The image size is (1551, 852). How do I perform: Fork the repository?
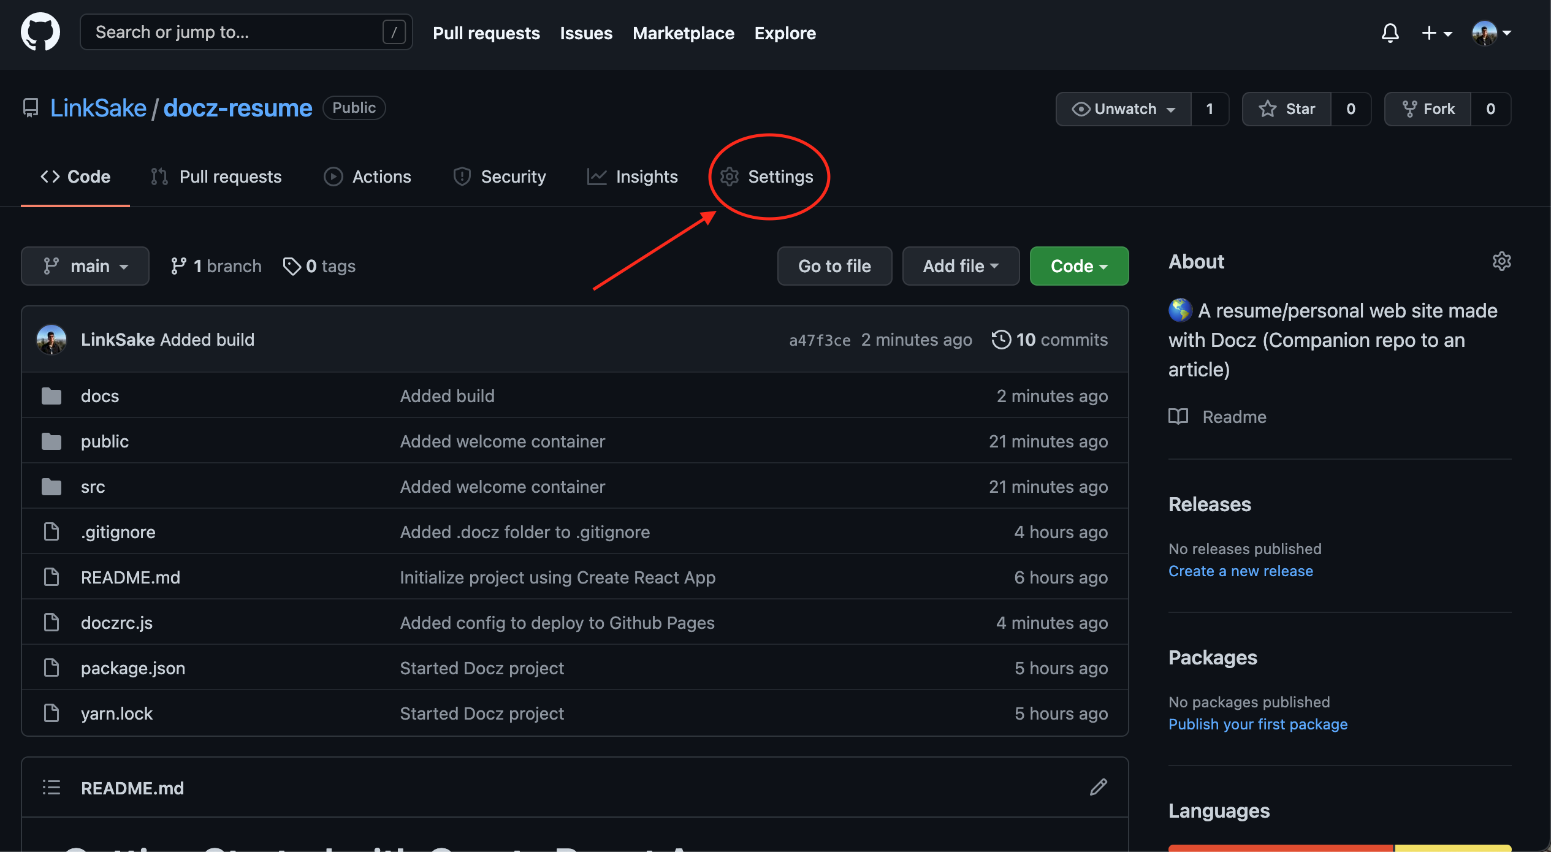(1428, 109)
